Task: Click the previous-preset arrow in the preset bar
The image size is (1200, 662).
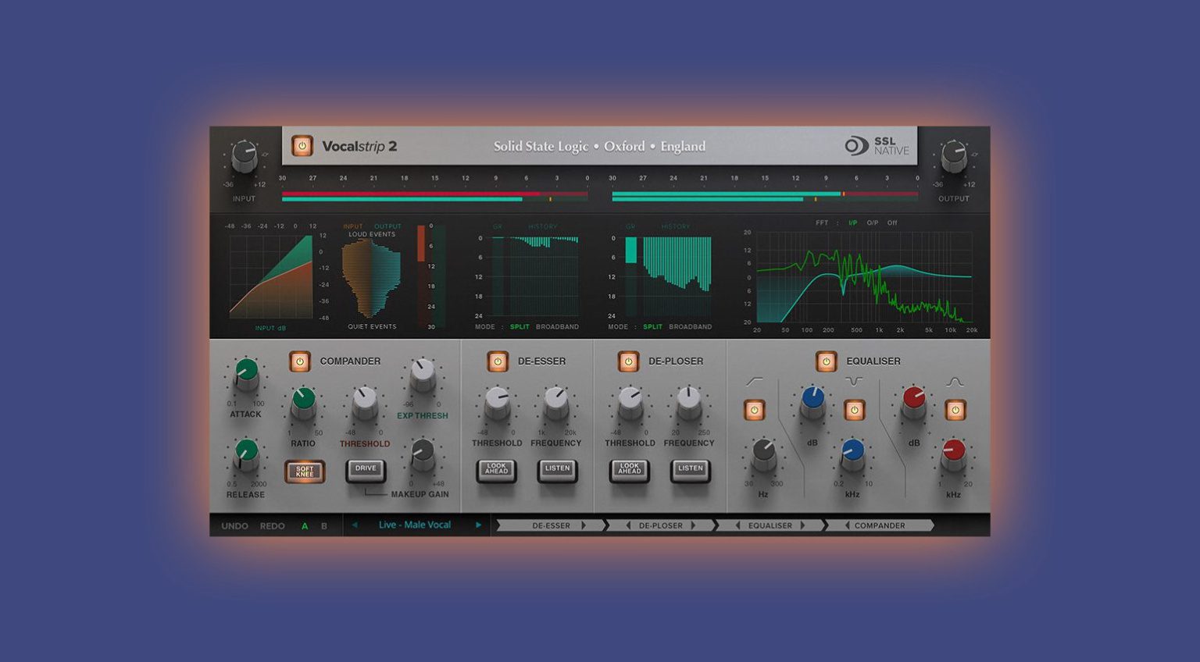Action: coord(355,525)
